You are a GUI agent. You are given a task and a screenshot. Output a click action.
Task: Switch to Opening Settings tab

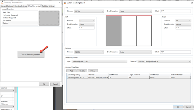20,6
